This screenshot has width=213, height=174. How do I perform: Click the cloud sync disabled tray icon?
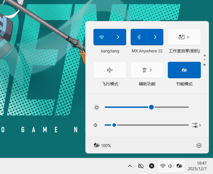point(141,166)
